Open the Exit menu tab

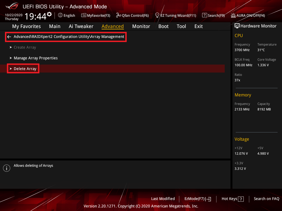click(198, 26)
